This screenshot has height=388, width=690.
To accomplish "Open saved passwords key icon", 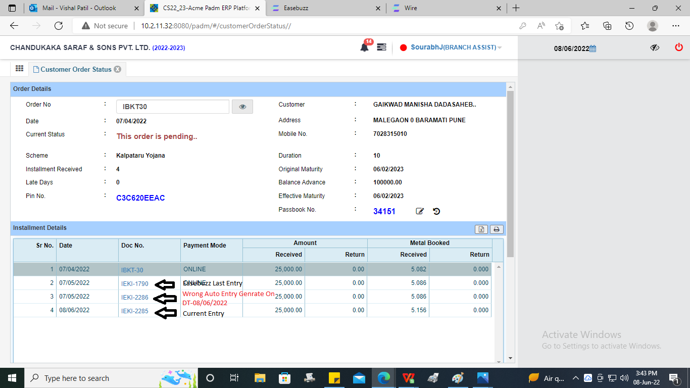I will coord(522,26).
